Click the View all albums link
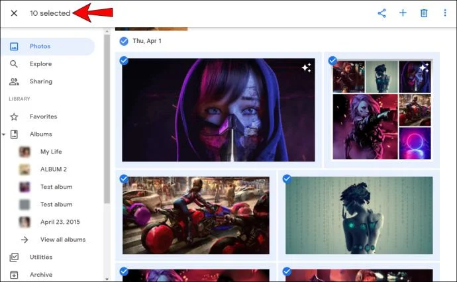457x282 pixels. tap(63, 240)
